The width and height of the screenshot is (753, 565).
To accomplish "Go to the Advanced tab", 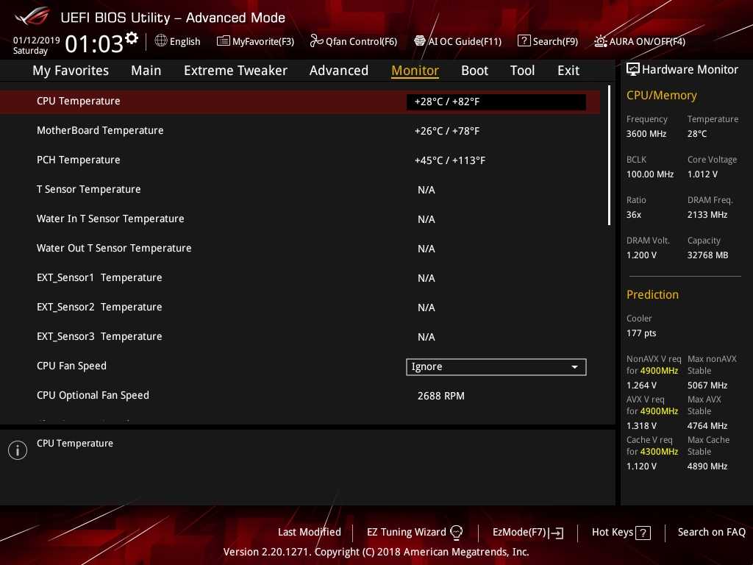I will pos(338,71).
